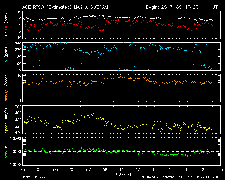
Task: Click the '-10' value on the Bt Bz axis
Action: [18, 38]
